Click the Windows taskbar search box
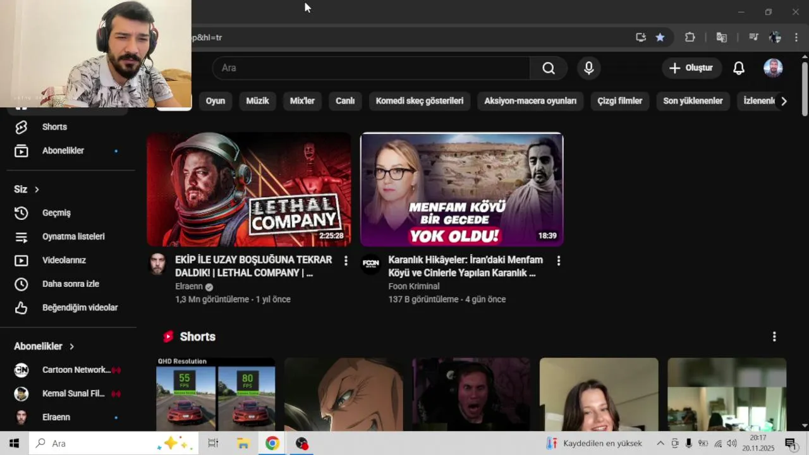809x455 pixels. pos(115,444)
